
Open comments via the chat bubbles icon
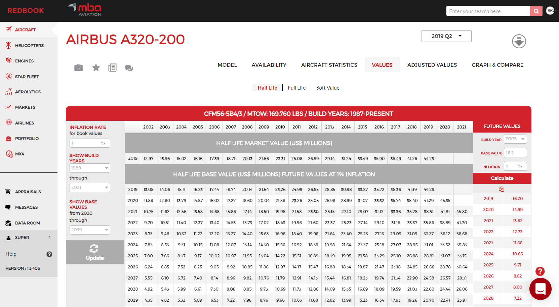(129, 68)
